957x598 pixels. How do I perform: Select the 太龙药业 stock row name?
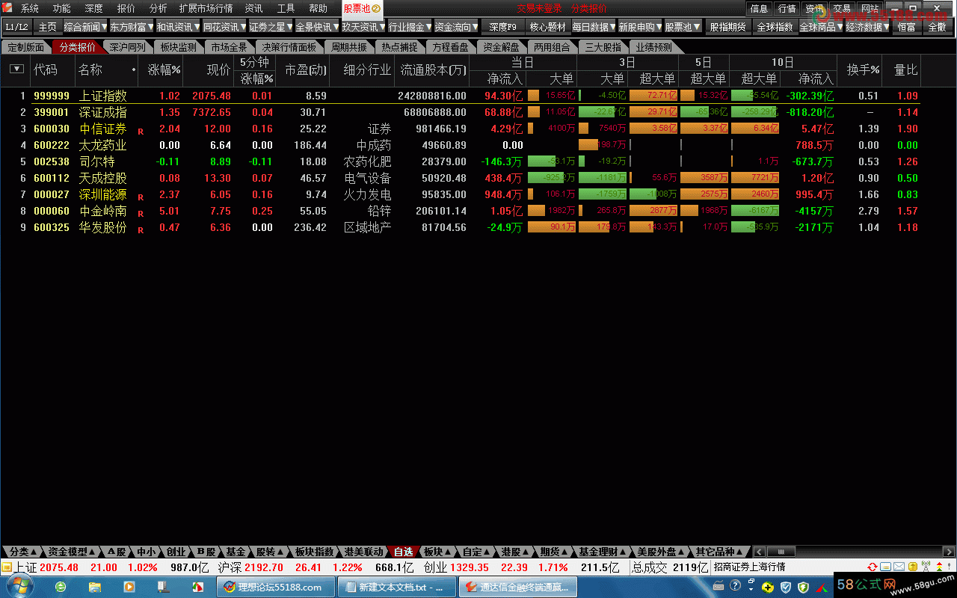pos(103,145)
